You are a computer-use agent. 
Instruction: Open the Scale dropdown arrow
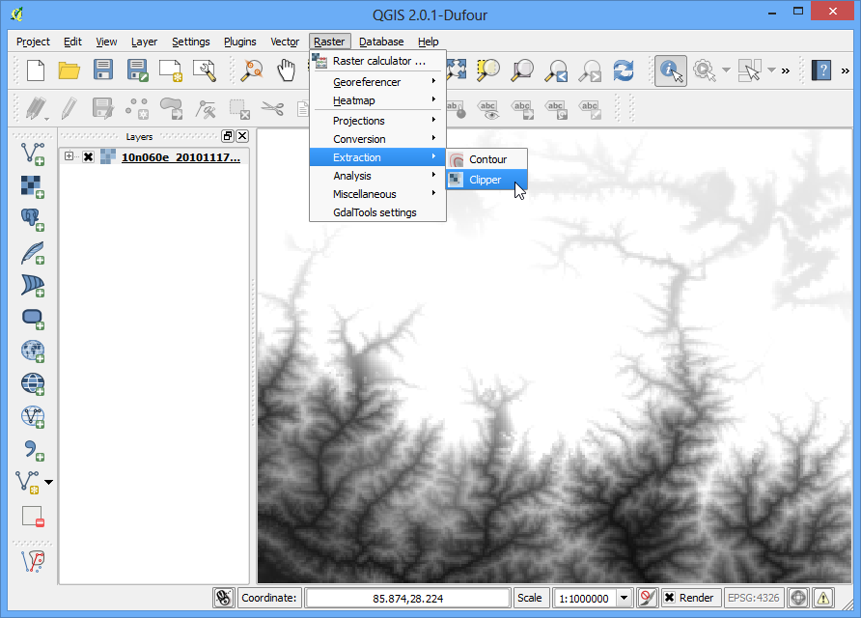click(x=624, y=598)
